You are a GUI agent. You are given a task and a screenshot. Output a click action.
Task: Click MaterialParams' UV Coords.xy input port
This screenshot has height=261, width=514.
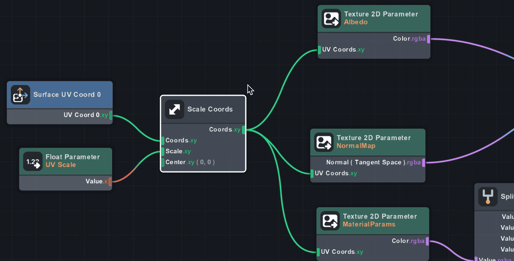tap(318, 252)
